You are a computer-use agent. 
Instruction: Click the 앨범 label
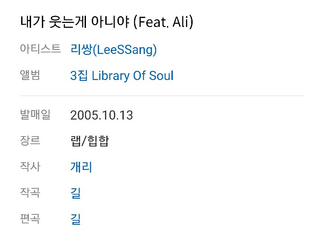pyautogui.click(x=30, y=75)
